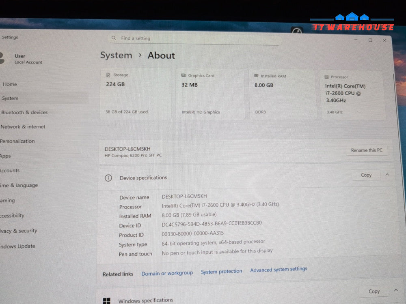Click the Device specifications info icon
Viewport: 406px width, 304px height.
tap(108, 178)
